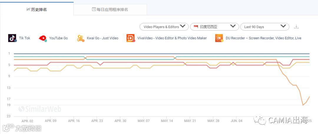The width and height of the screenshot is (318, 134).
Task: Click rank 1 on the y-axis
Action: coord(9,54)
